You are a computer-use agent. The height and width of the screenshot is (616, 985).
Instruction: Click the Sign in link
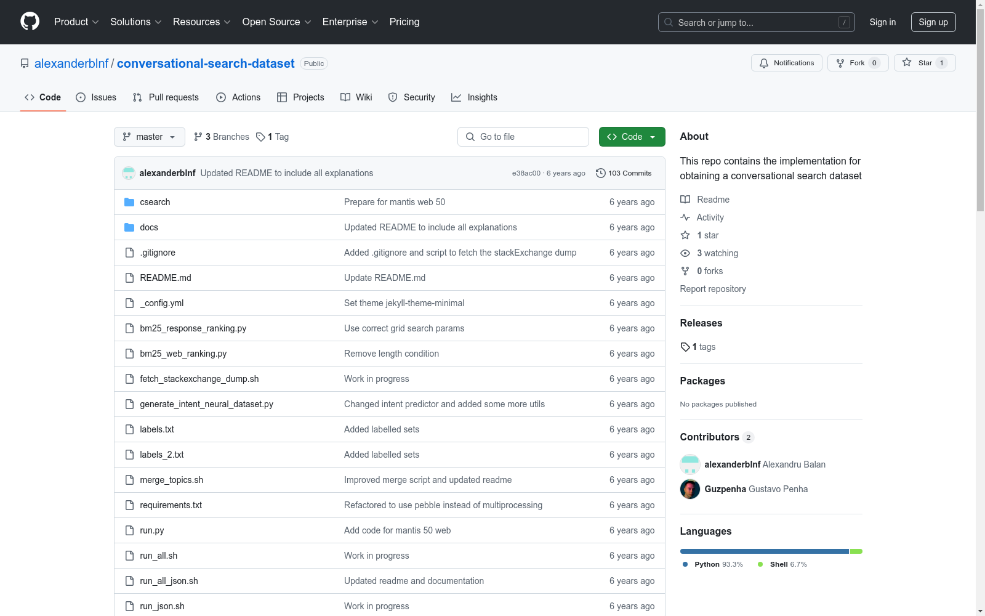pyautogui.click(x=883, y=22)
